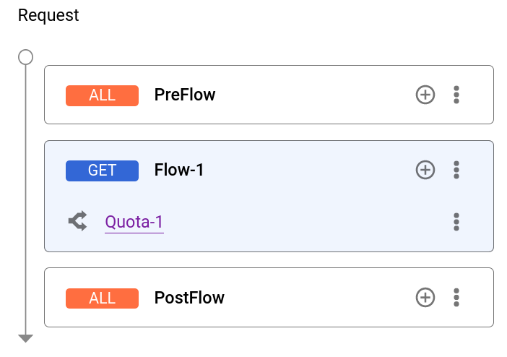The height and width of the screenshot is (357, 507).
Task: Click the arrowhead ending the request timeline
Action: click(x=25, y=338)
